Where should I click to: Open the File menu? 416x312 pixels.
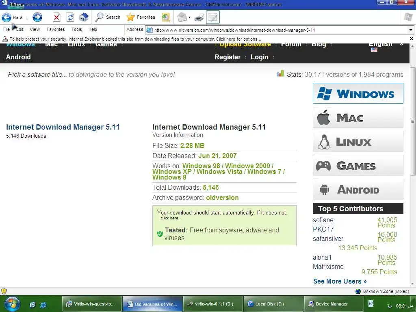6,29
